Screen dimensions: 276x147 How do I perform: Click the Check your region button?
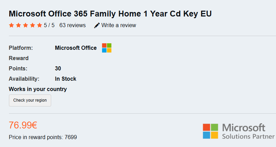click(30, 100)
